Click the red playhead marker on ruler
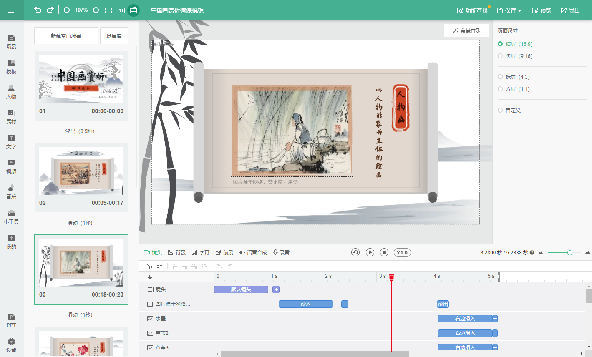592x357 pixels. click(391, 277)
